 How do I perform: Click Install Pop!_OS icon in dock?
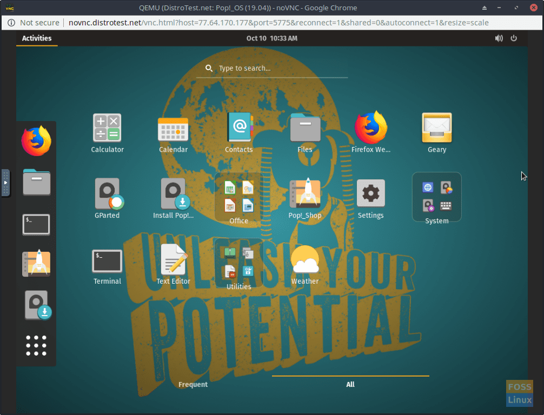tap(37, 305)
